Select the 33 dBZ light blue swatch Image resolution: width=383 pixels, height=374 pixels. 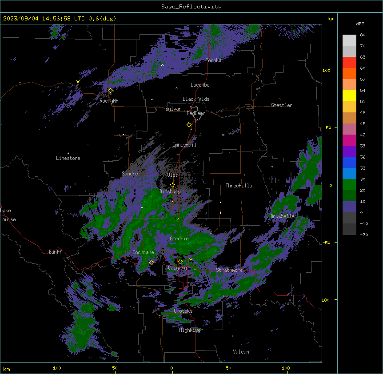tap(349, 174)
